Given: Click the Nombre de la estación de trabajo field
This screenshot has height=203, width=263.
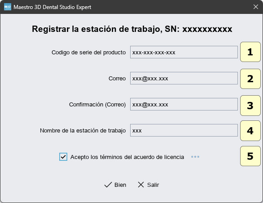Looking at the screenshot, I should click(x=184, y=130).
